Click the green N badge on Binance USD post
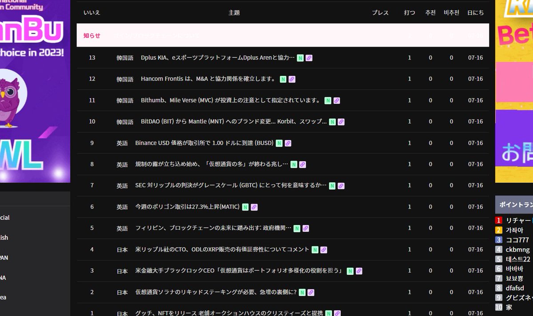This screenshot has height=316, width=533. [x=279, y=143]
